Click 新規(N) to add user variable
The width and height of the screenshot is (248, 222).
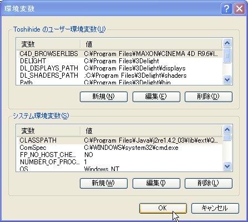click(104, 97)
